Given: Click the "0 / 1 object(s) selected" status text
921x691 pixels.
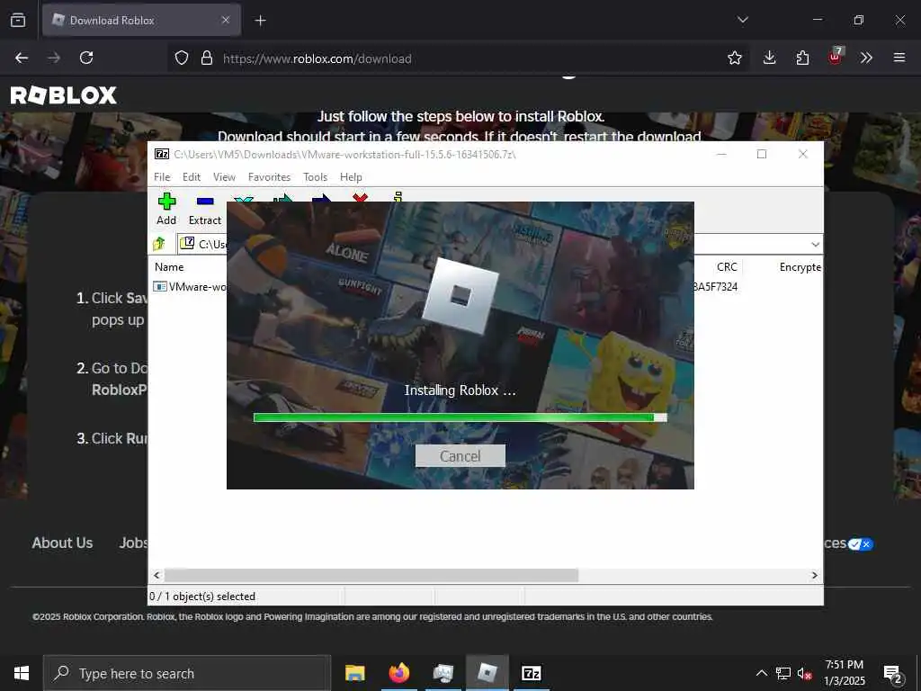Looking at the screenshot, I should coord(202,597).
